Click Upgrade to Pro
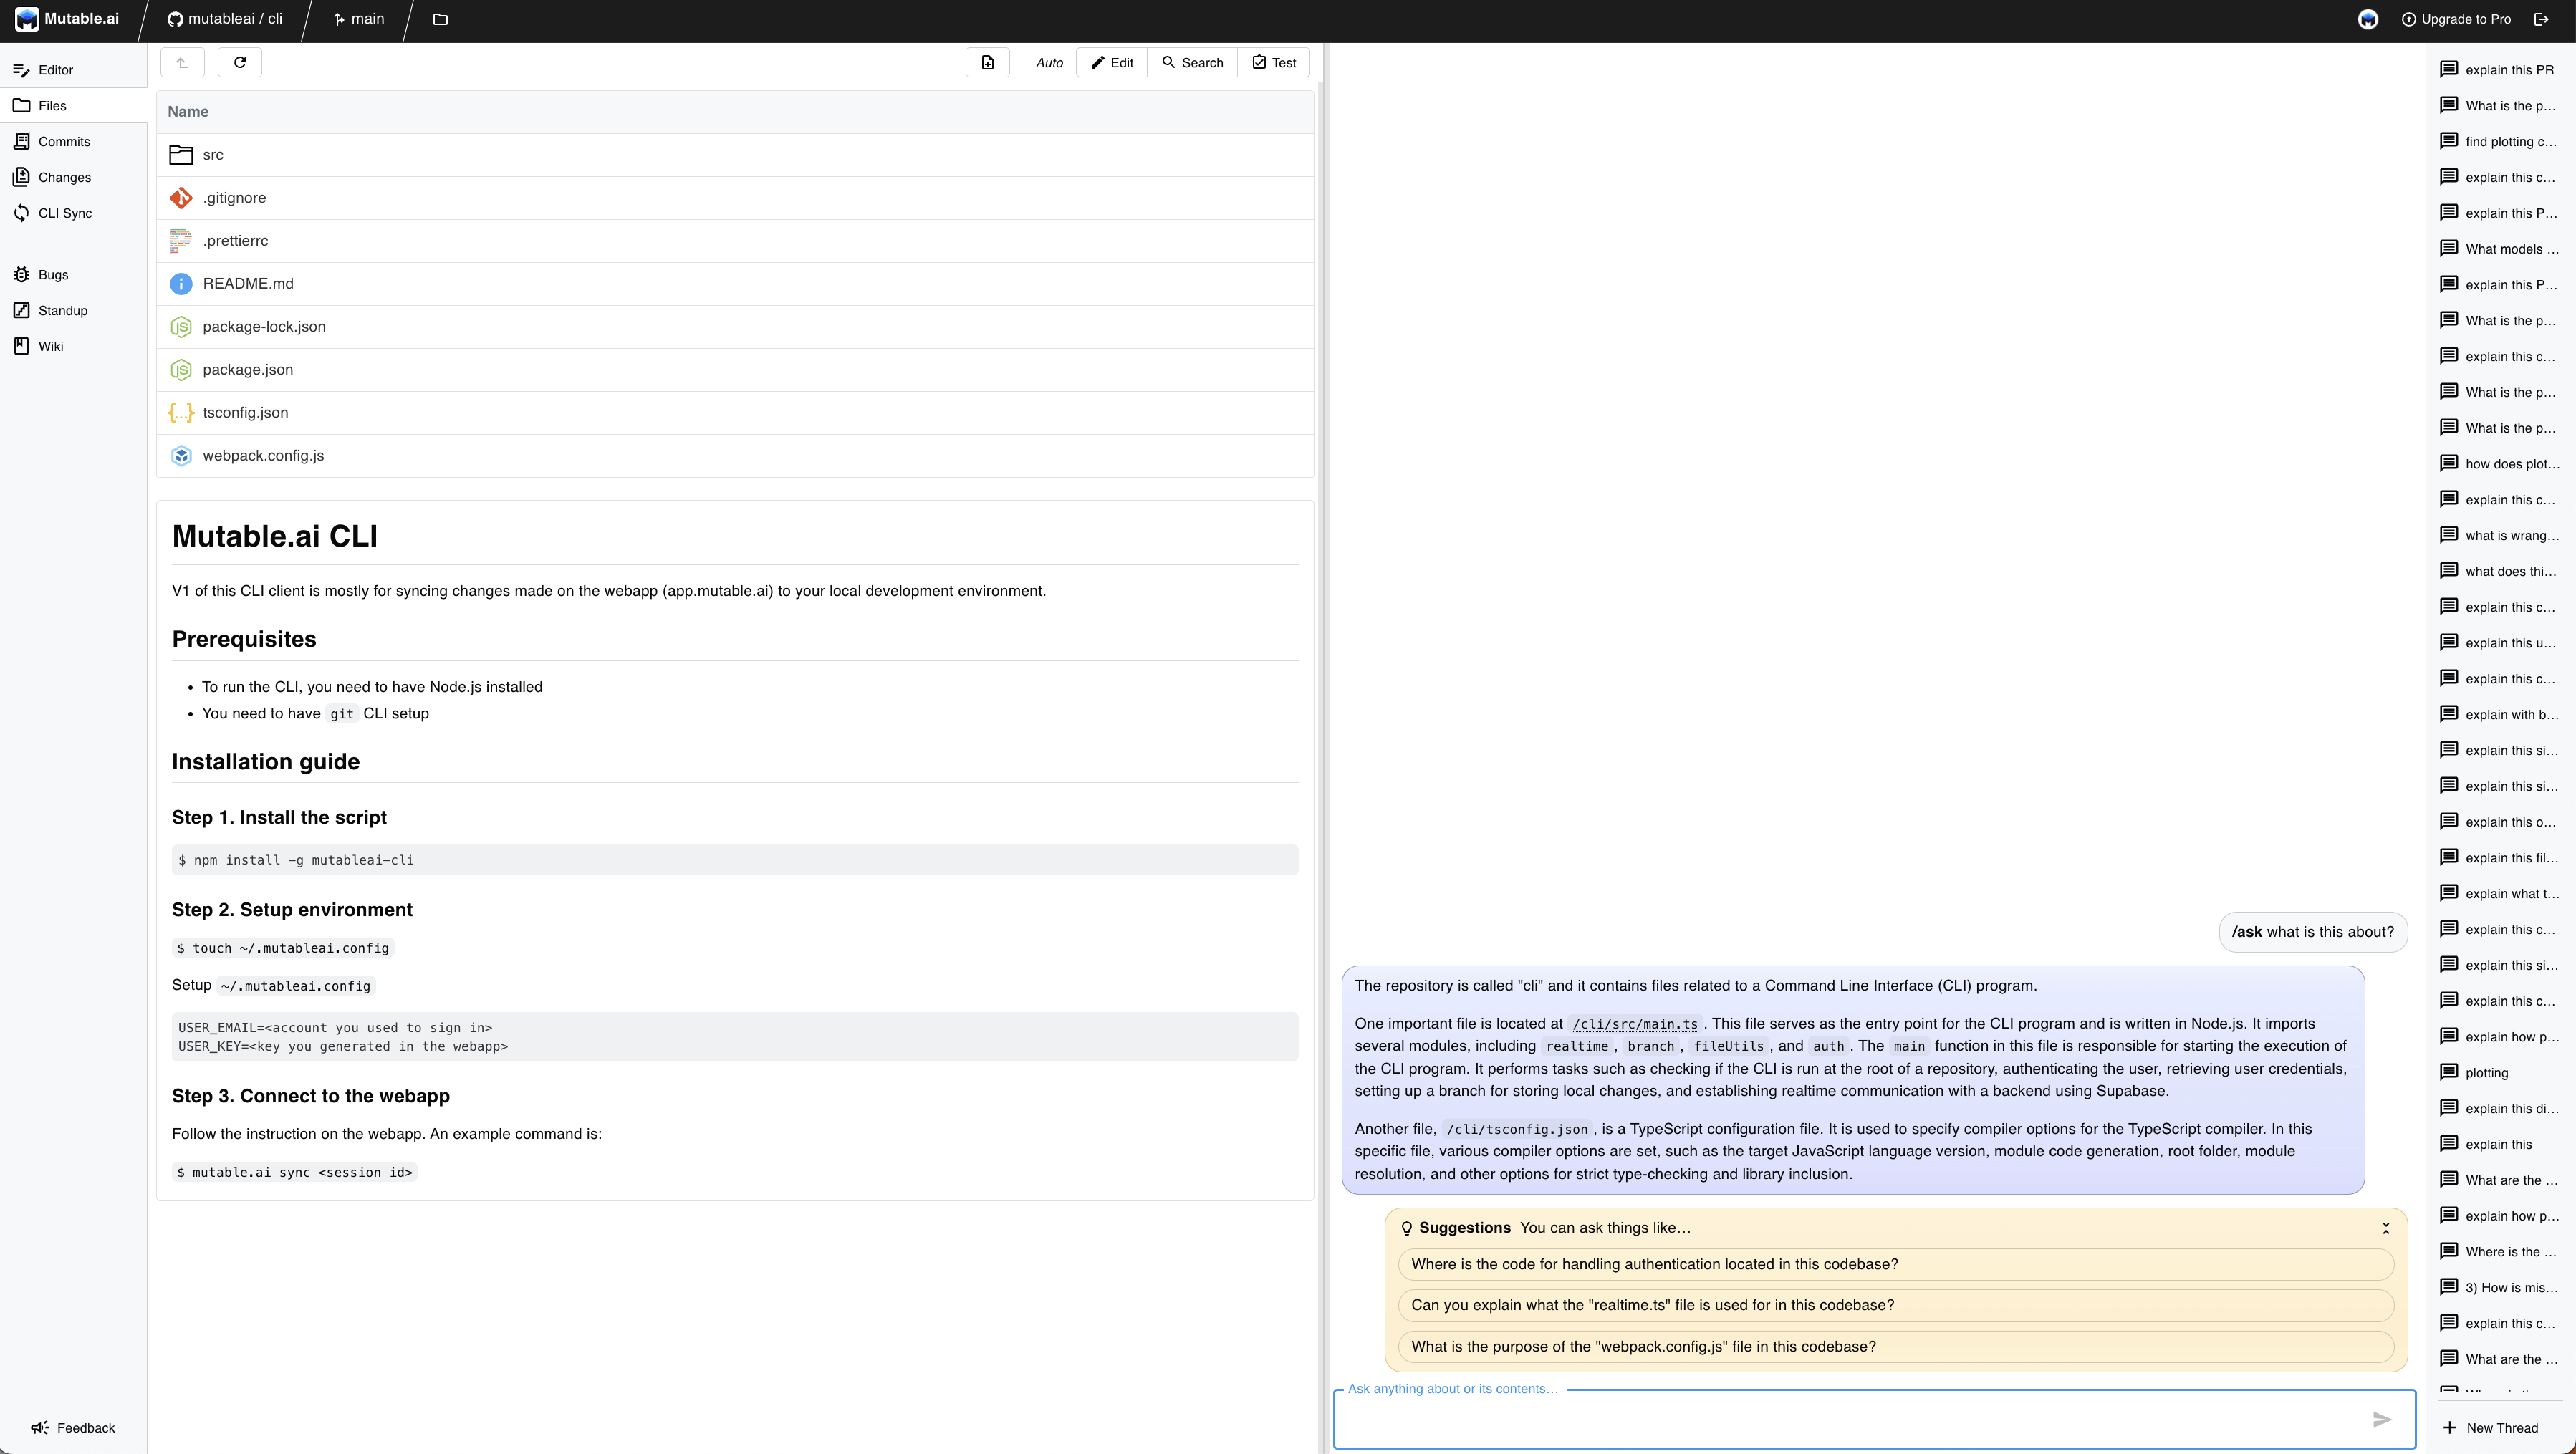 point(2456,19)
